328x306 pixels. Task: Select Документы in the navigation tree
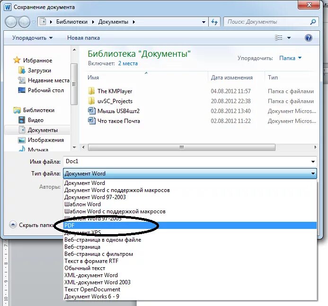[38, 130]
